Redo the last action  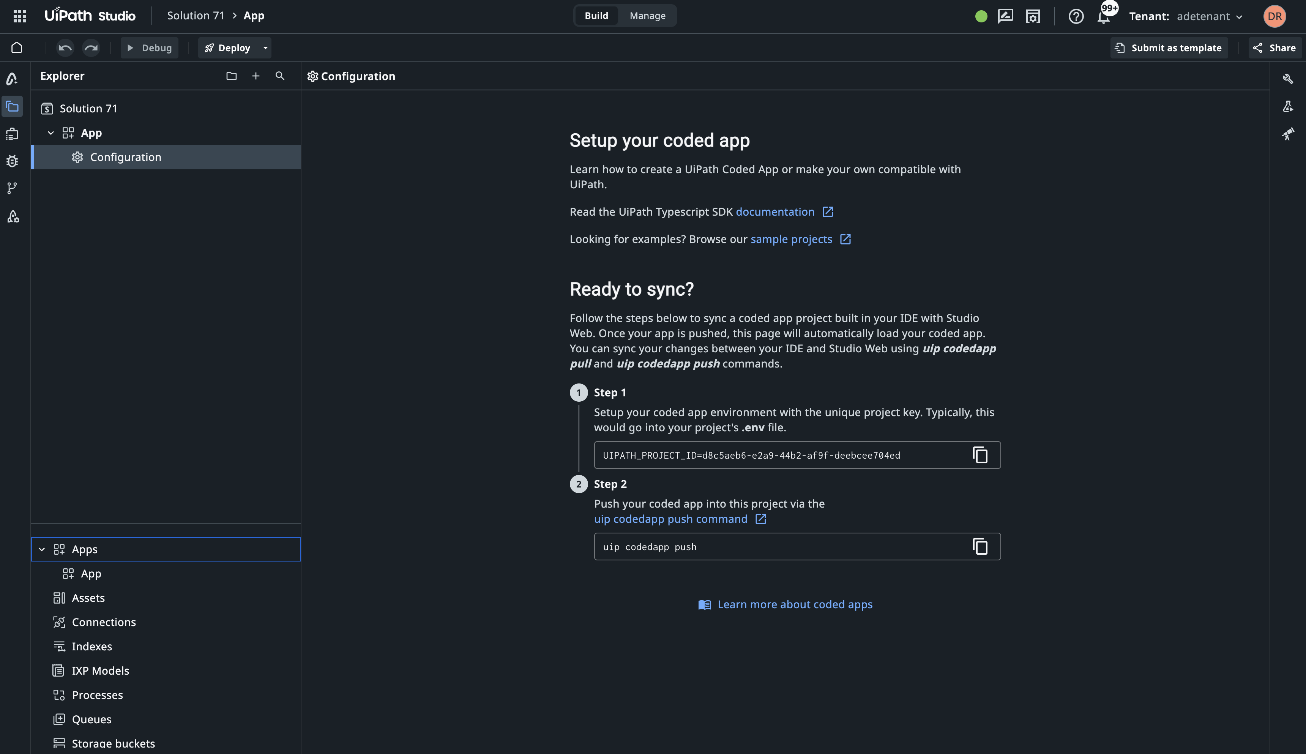pos(91,48)
